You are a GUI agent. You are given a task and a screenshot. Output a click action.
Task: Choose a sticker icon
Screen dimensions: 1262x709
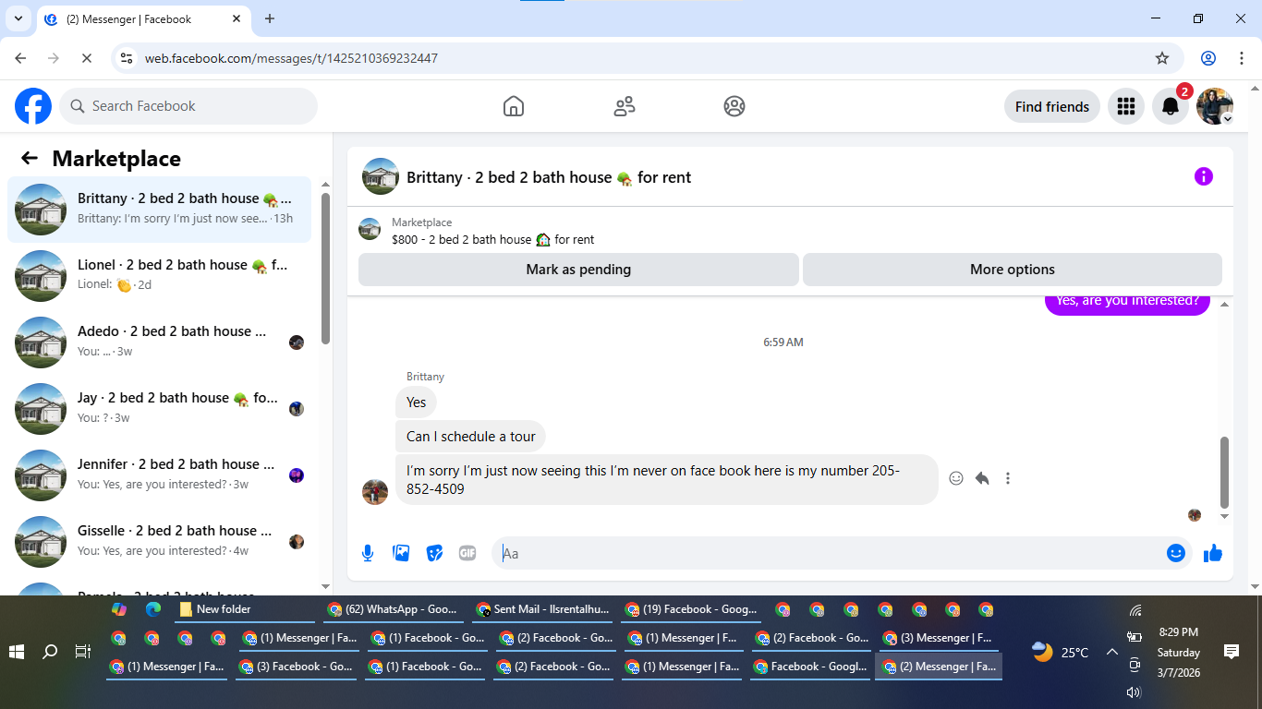434,553
